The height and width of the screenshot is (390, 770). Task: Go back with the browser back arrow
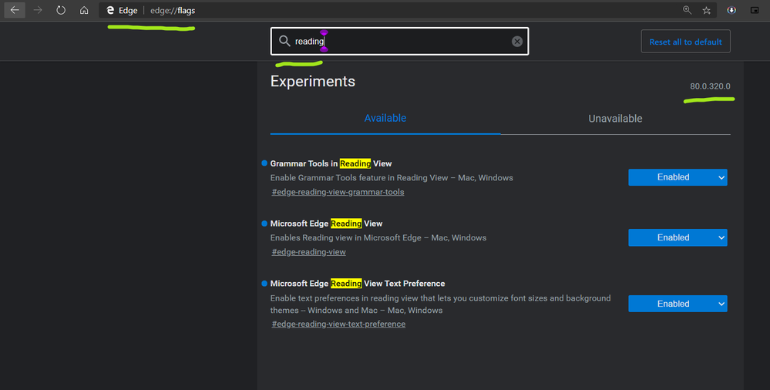(15, 10)
